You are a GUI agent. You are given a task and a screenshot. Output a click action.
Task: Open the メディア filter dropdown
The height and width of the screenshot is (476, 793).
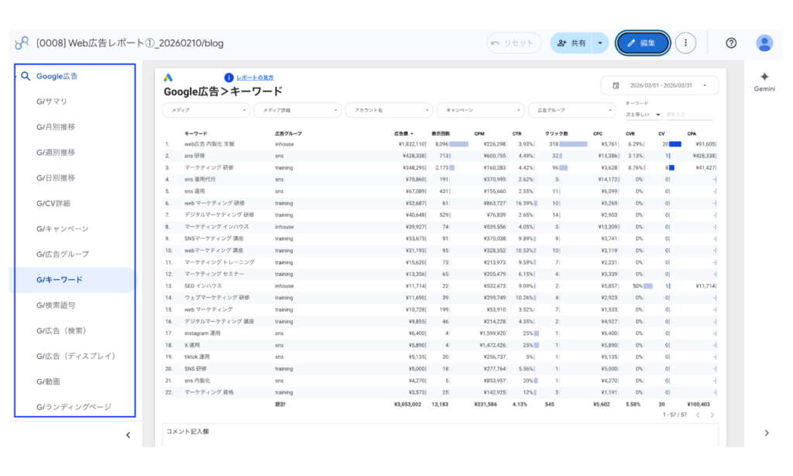[x=205, y=110]
